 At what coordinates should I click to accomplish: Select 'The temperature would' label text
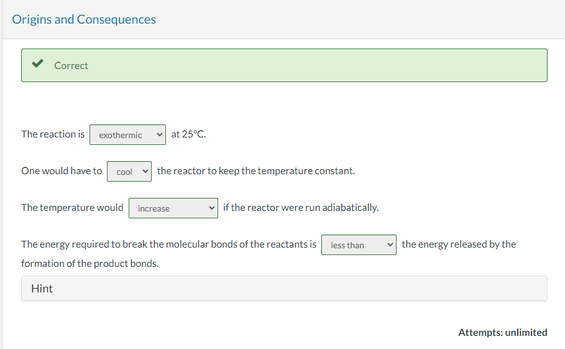click(72, 208)
